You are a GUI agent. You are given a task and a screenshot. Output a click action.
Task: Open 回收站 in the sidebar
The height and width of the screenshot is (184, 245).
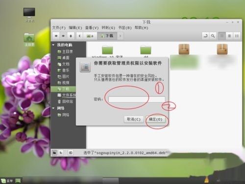[65, 102]
